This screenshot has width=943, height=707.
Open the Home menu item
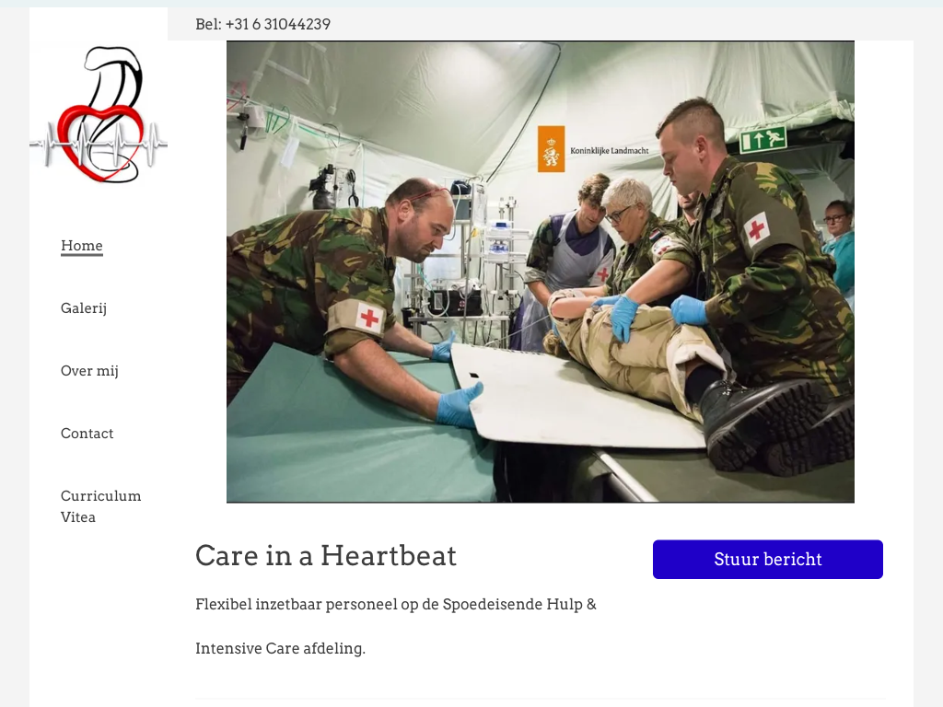coord(82,246)
